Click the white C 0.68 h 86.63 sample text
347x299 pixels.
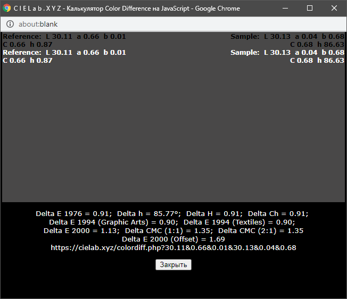pos(317,61)
